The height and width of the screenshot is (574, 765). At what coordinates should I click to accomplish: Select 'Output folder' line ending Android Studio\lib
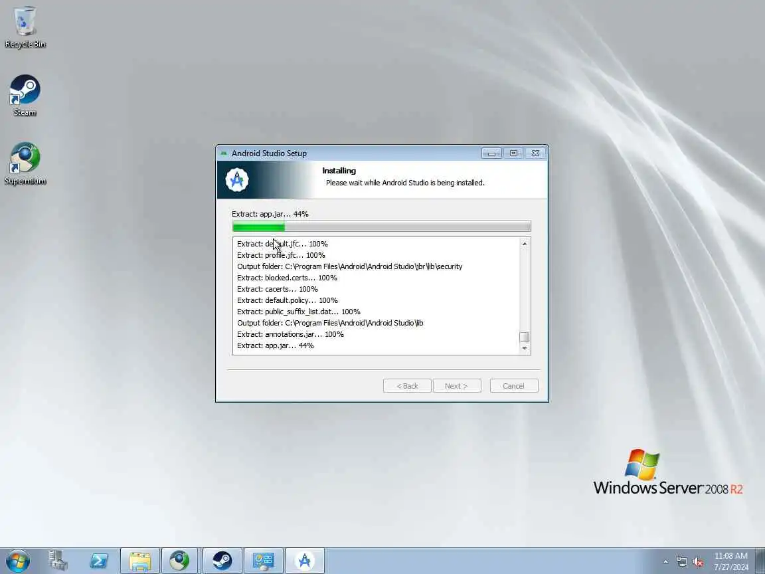point(330,323)
